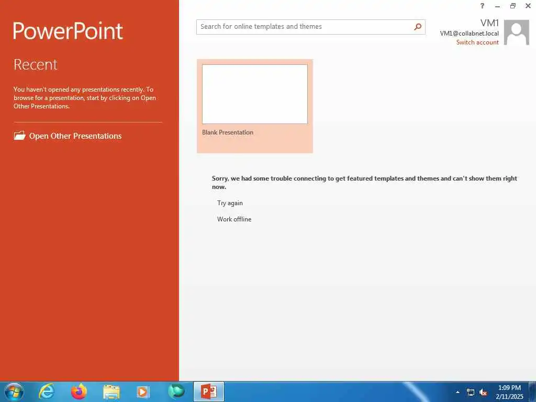Click the green bird app taskbar icon

[176, 392]
